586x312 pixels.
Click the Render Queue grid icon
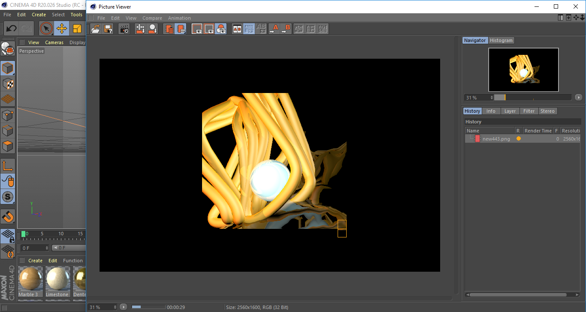point(140,29)
